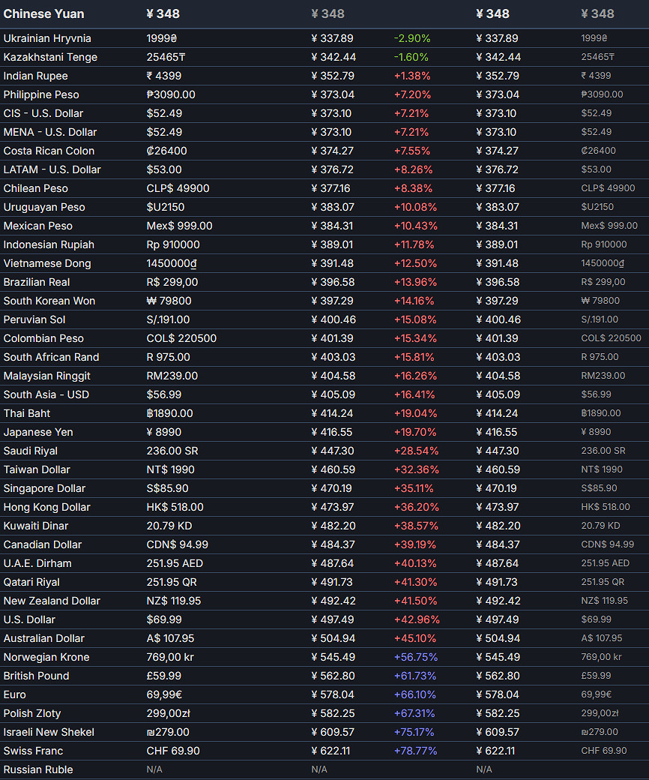Open the Polish Zloty 299,00zł entry
Screen dimensions: 649x780
(166, 713)
